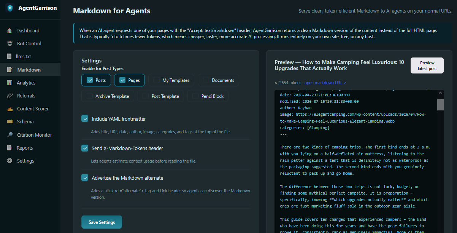Toggle Include YAML frontmatter checkbox
The width and height of the screenshot is (457, 233).
coord(85,118)
